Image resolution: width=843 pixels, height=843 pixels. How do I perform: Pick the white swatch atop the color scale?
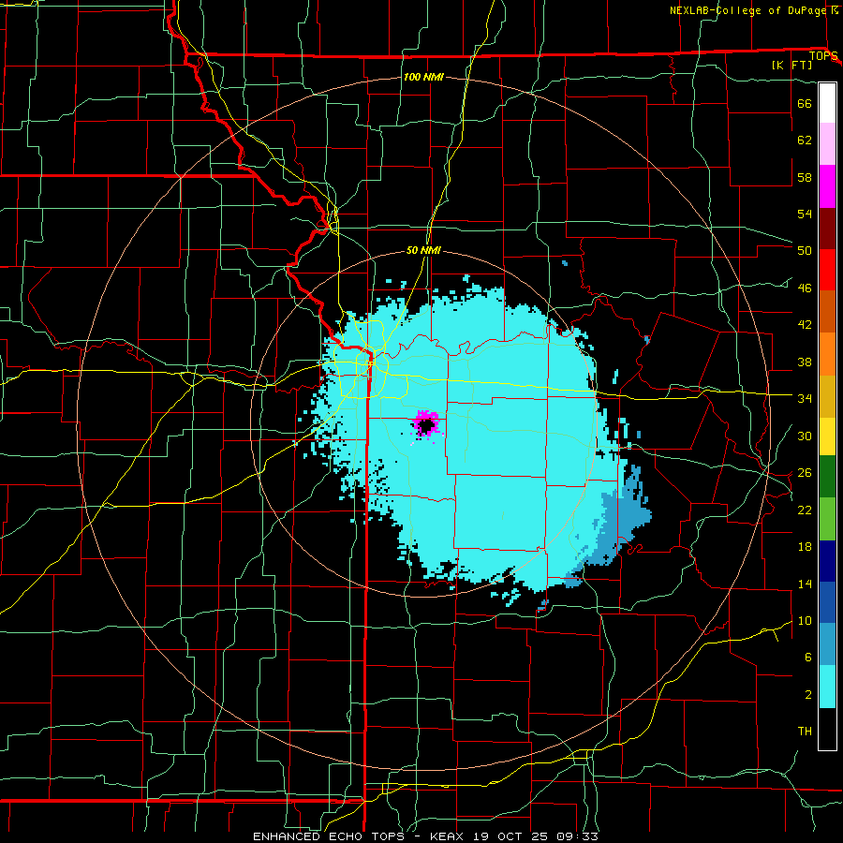click(x=827, y=103)
